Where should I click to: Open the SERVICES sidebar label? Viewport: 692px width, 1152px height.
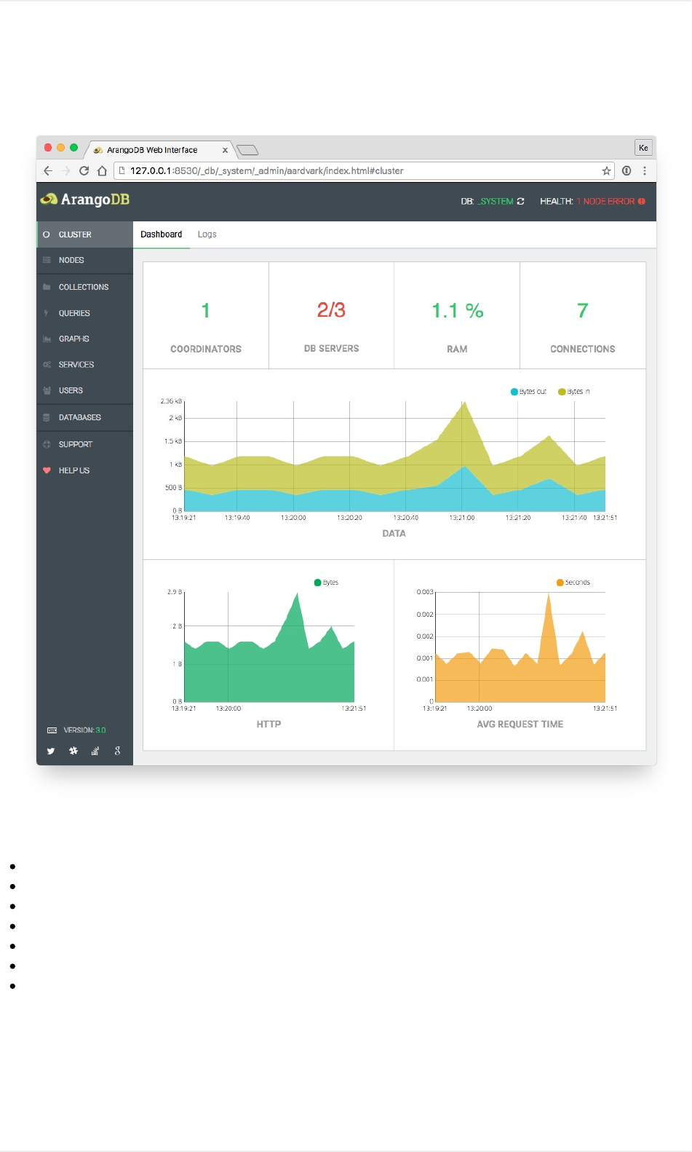pyautogui.click(x=76, y=365)
